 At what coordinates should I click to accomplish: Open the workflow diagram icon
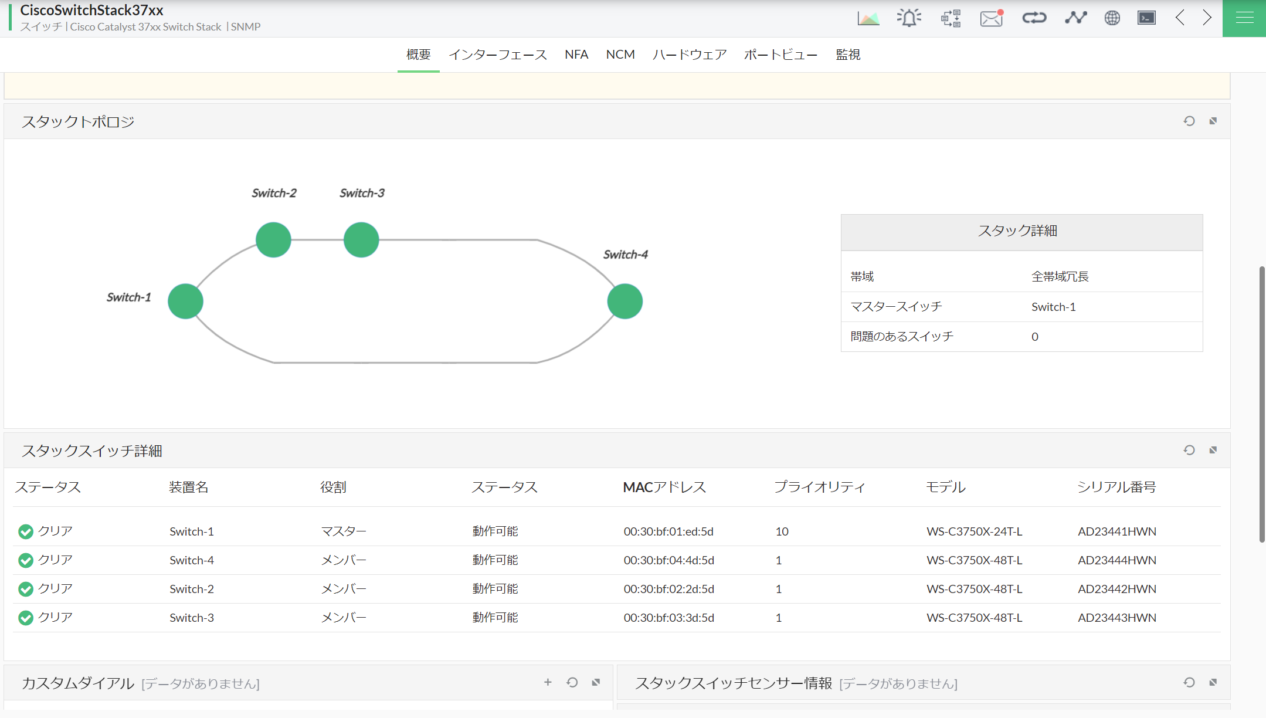(x=951, y=18)
